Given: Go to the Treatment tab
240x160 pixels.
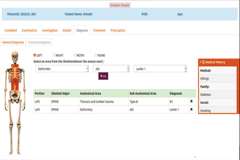Looking at the screenshot, I should [x=99, y=30].
